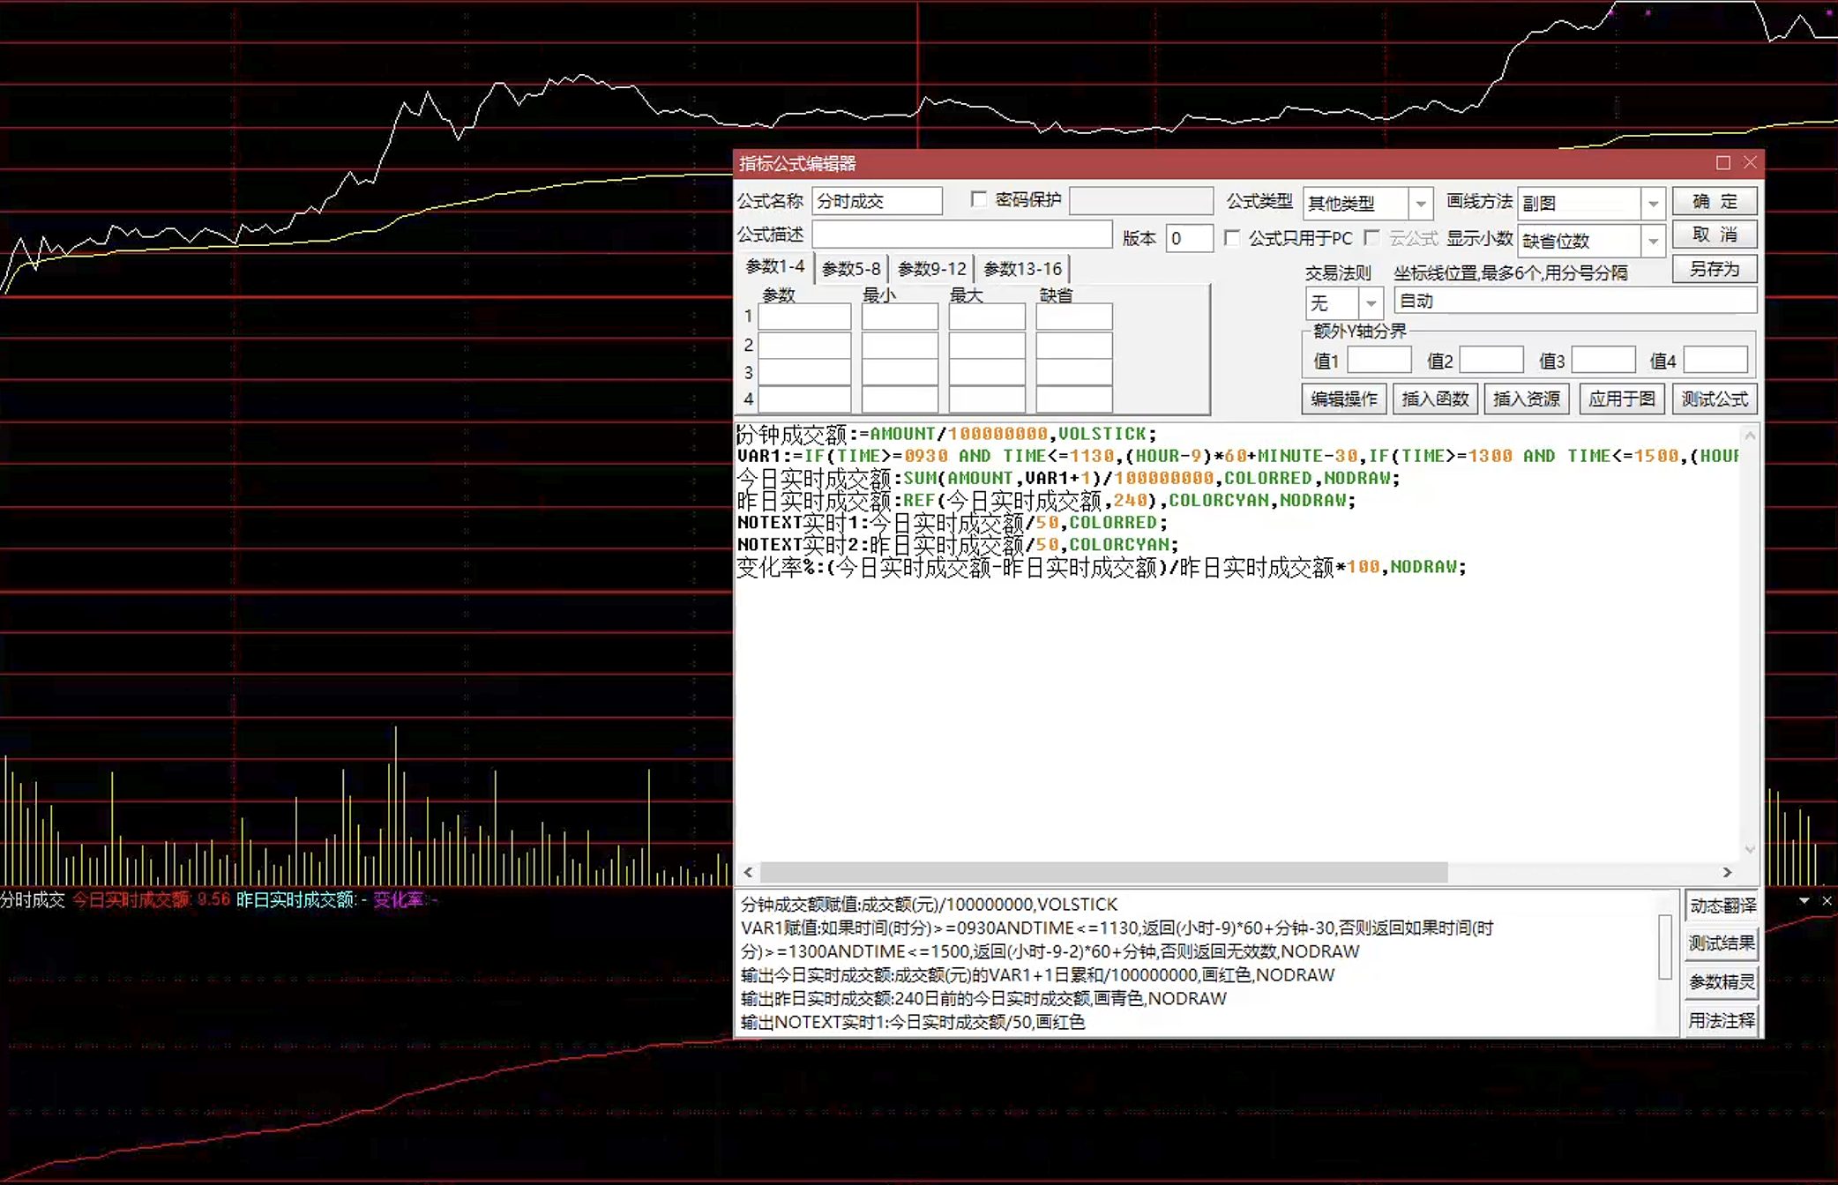The height and width of the screenshot is (1185, 1838).
Task: Open the 交易法则 dropdown
Action: click(x=1371, y=303)
